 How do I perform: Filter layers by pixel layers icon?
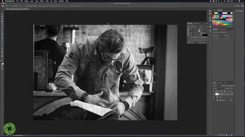223,86
